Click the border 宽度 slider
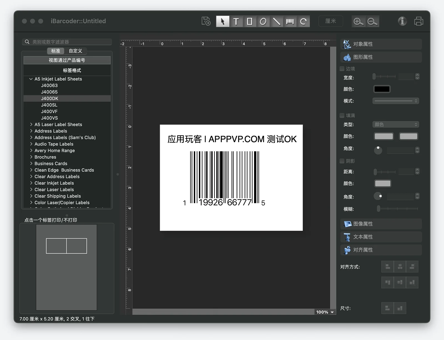Screen dimensions: 444x340 coord(384,76)
